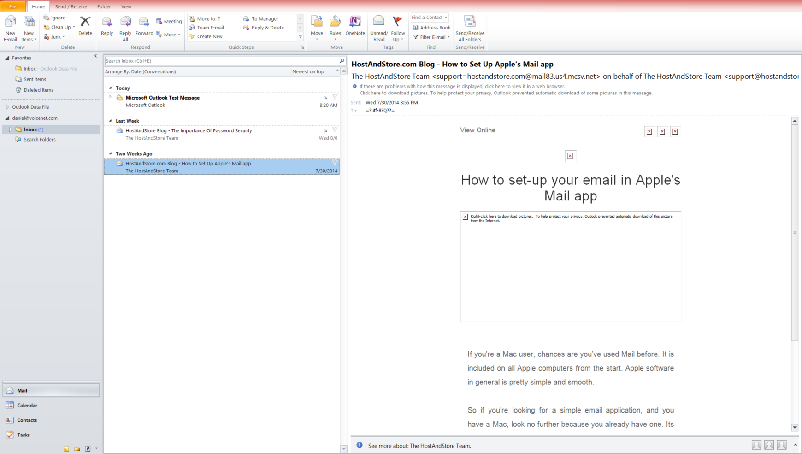Viewport: 802px width, 454px height.
Task: Click the Search Inbox field
Action: 221,61
